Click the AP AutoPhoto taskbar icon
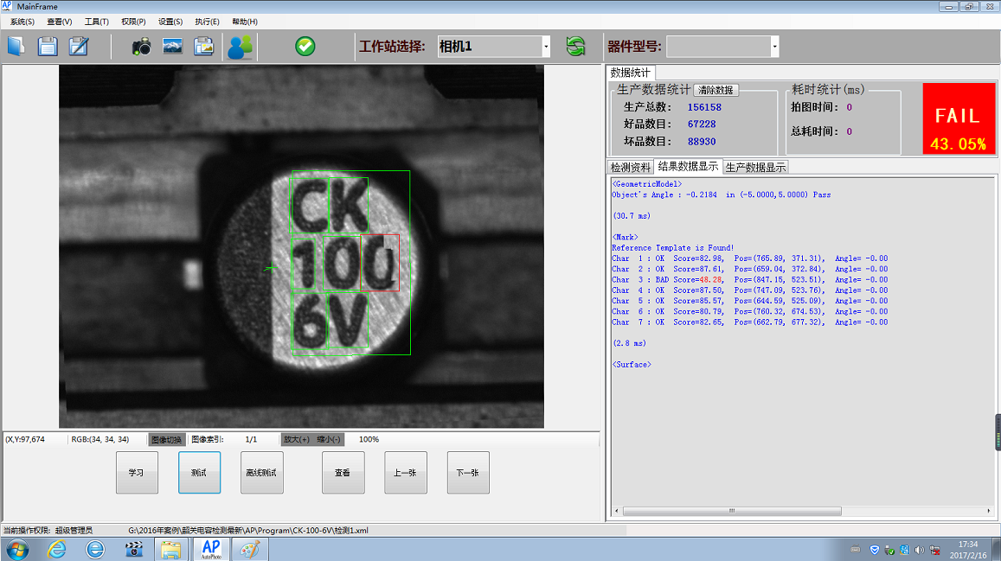This screenshot has width=1001, height=561. click(211, 550)
